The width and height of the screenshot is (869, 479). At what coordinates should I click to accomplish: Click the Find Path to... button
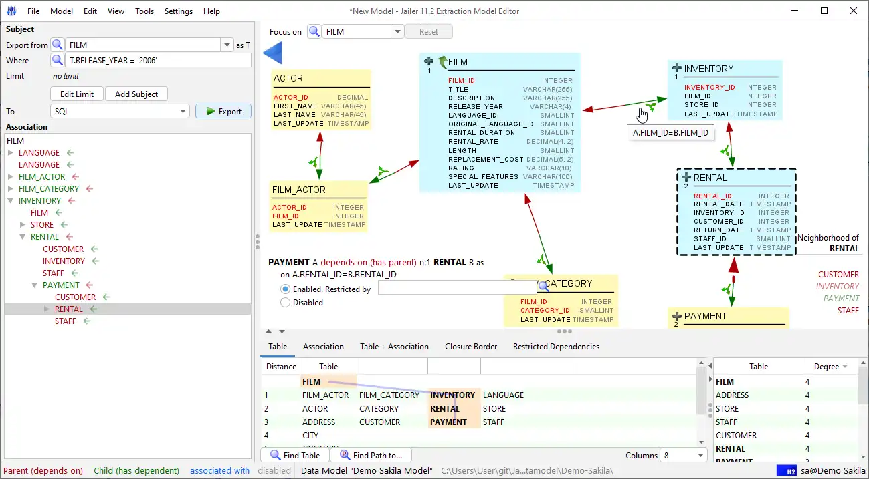click(x=371, y=456)
